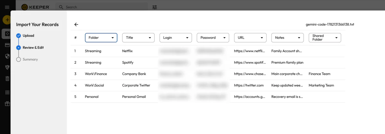Jump to the Summary step
Image resolution: width=385 pixels, height=134 pixels.
(x=27, y=59)
